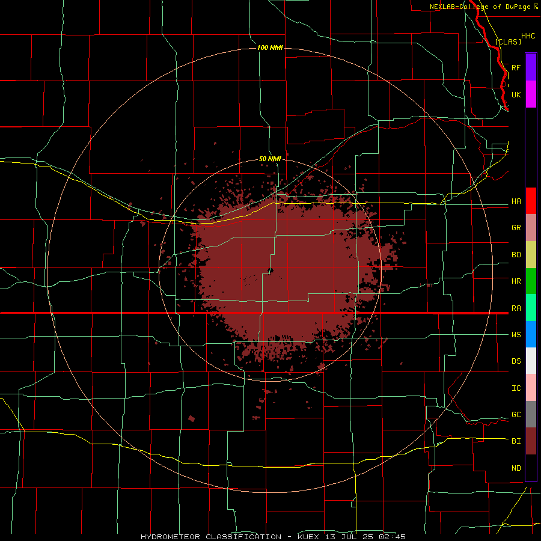Click the HHC product label
The height and width of the screenshot is (541, 541).
click(x=528, y=36)
